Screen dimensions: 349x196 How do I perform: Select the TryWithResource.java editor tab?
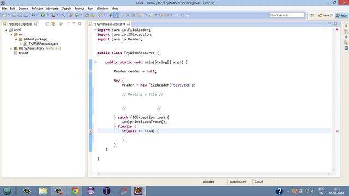pos(109,24)
